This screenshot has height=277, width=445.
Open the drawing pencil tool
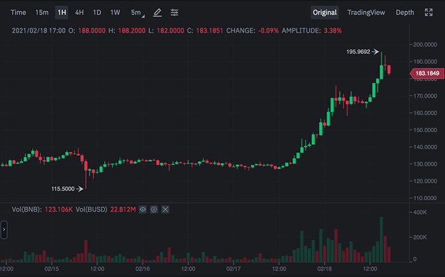158,13
